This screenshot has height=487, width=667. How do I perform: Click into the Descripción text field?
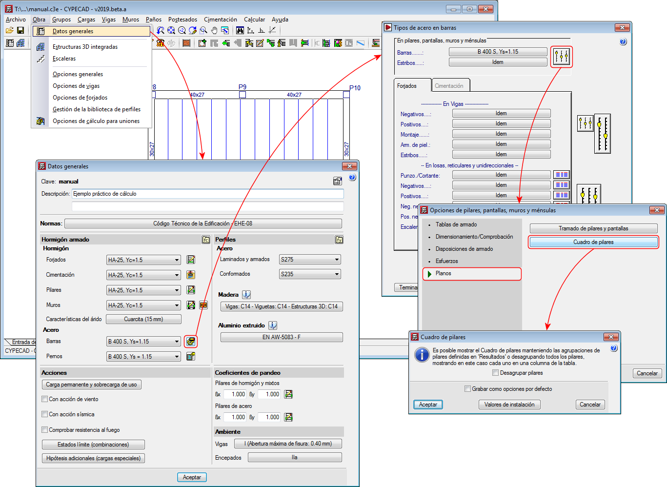[x=208, y=194]
